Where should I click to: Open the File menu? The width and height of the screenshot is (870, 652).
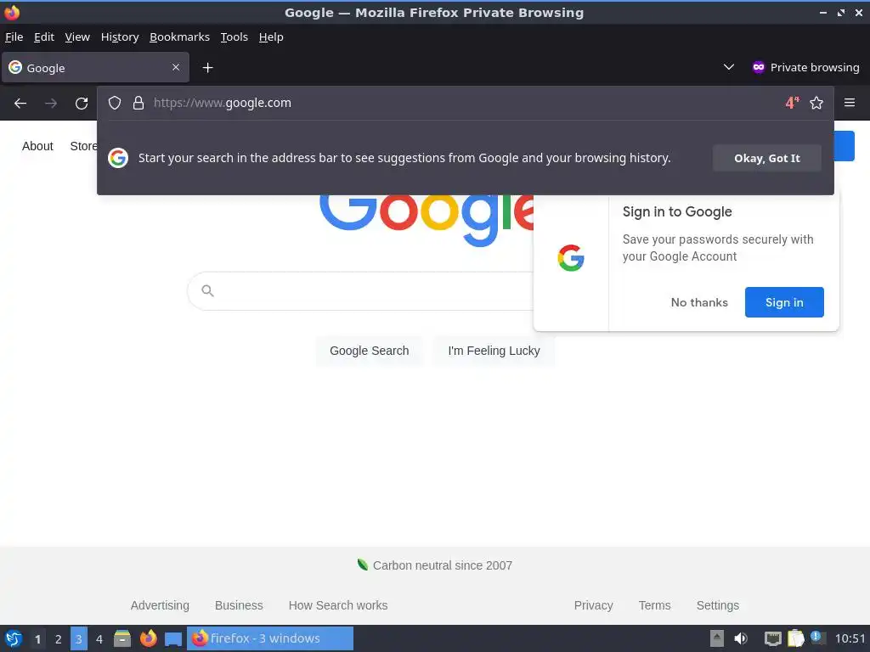(14, 37)
